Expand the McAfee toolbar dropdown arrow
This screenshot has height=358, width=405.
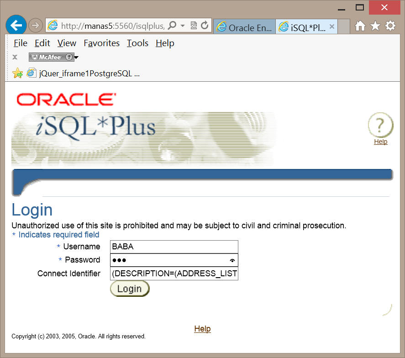point(76,58)
